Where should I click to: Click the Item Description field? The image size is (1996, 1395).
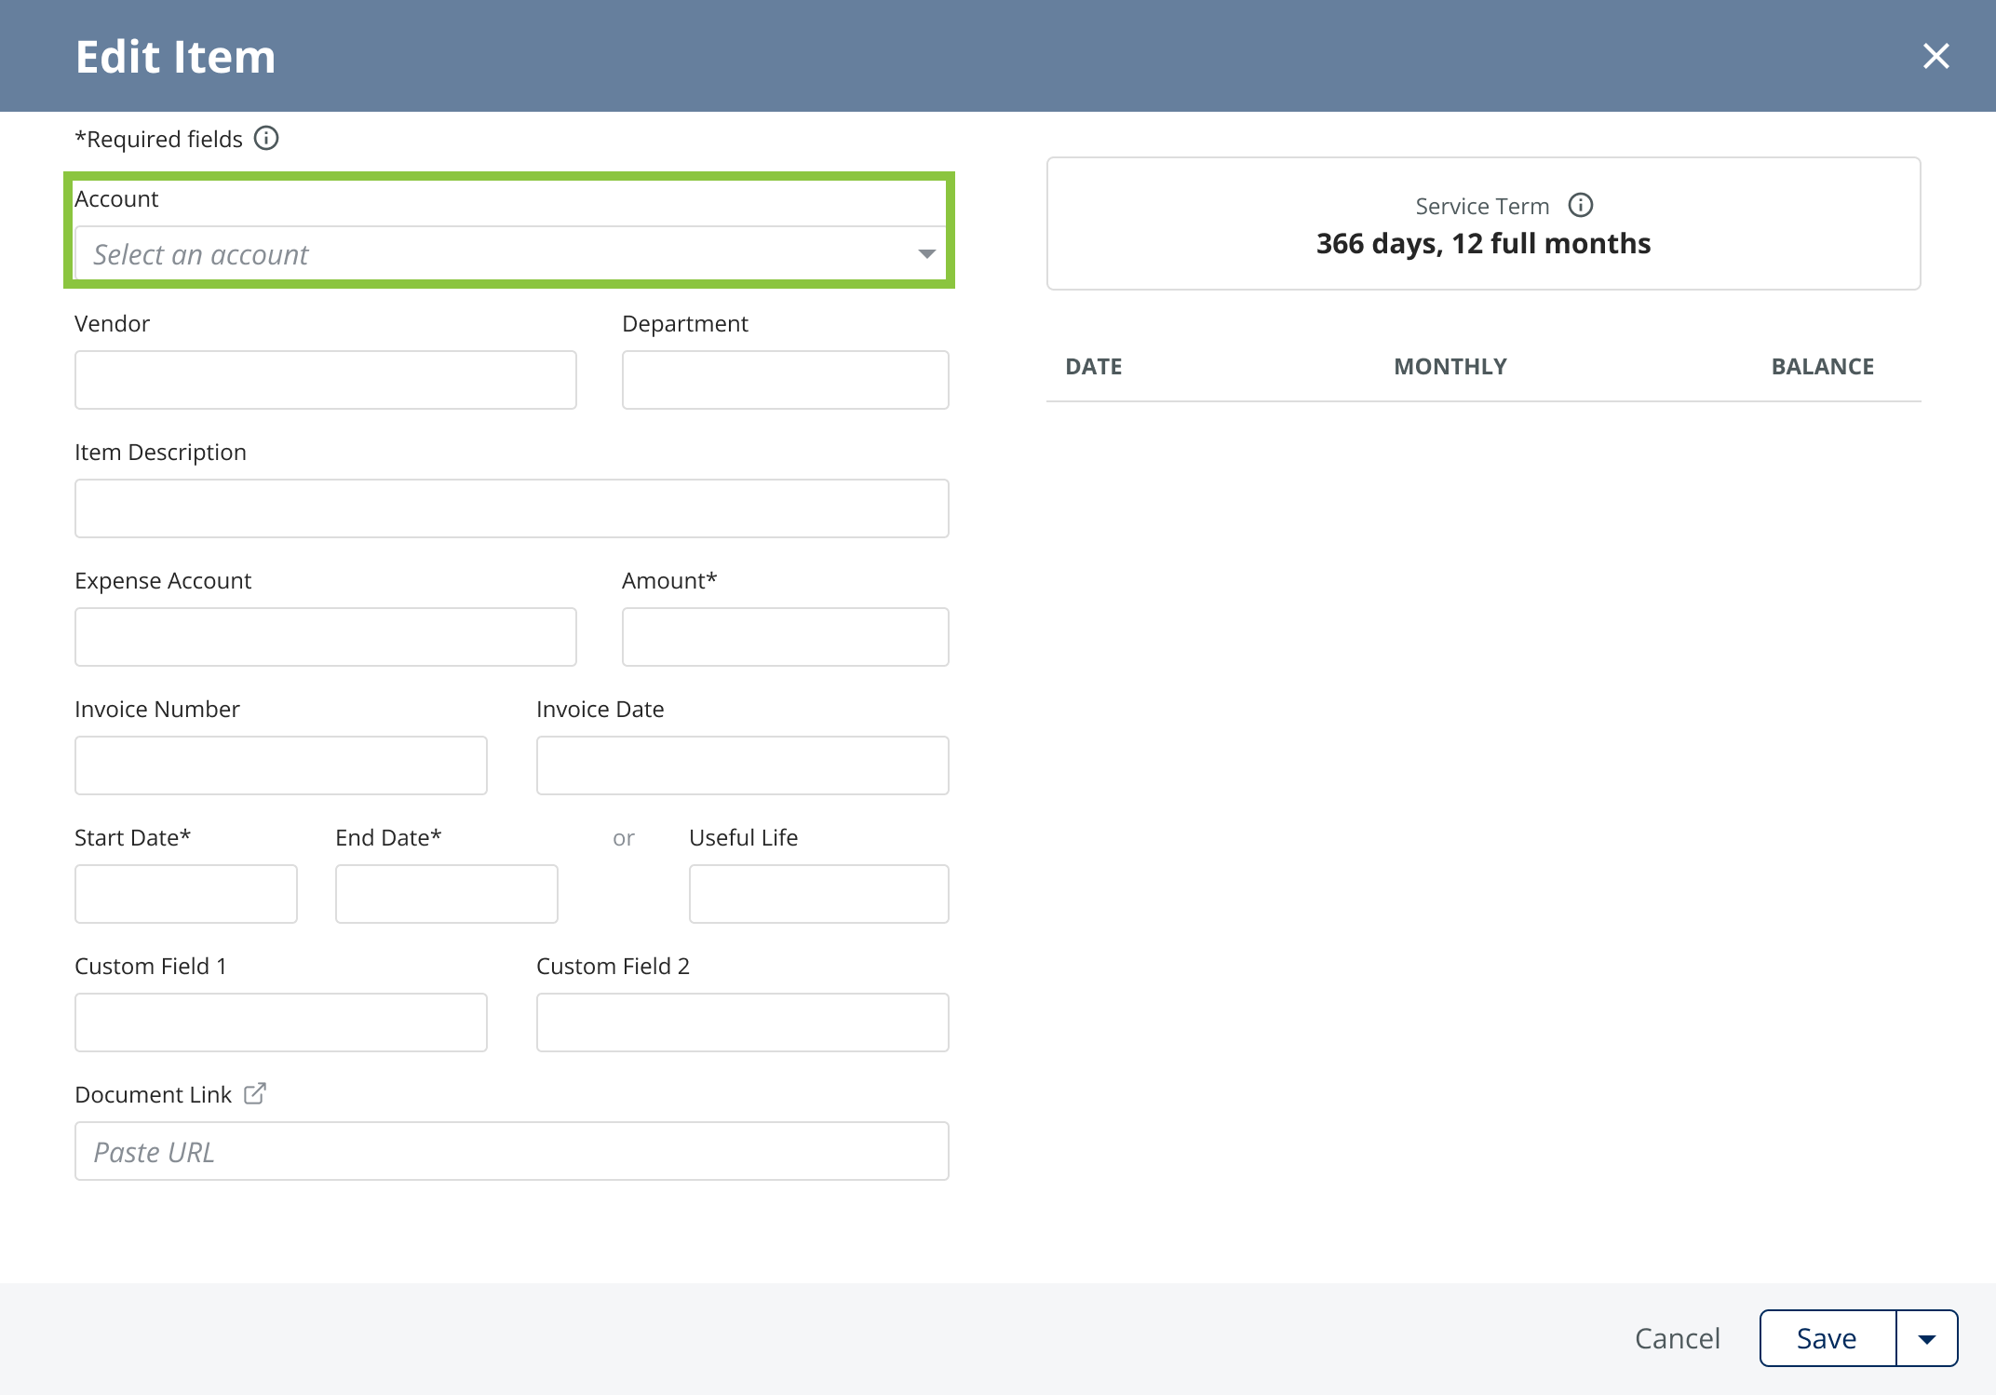click(x=512, y=508)
